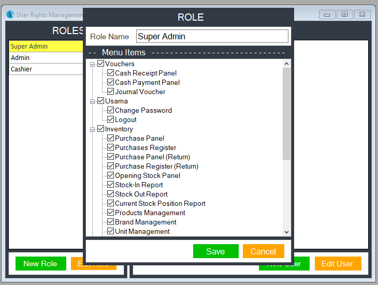Select the Cashier role in list
This screenshot has height=285, width=378.
[x=46, y=69]
